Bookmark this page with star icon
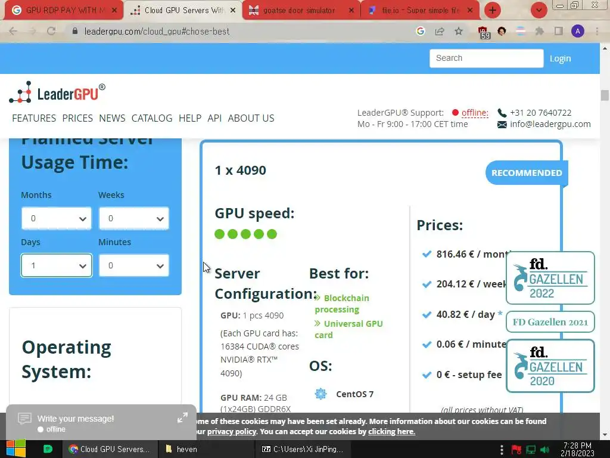Viewport: 610px width, 458px height. pos(459,31)
